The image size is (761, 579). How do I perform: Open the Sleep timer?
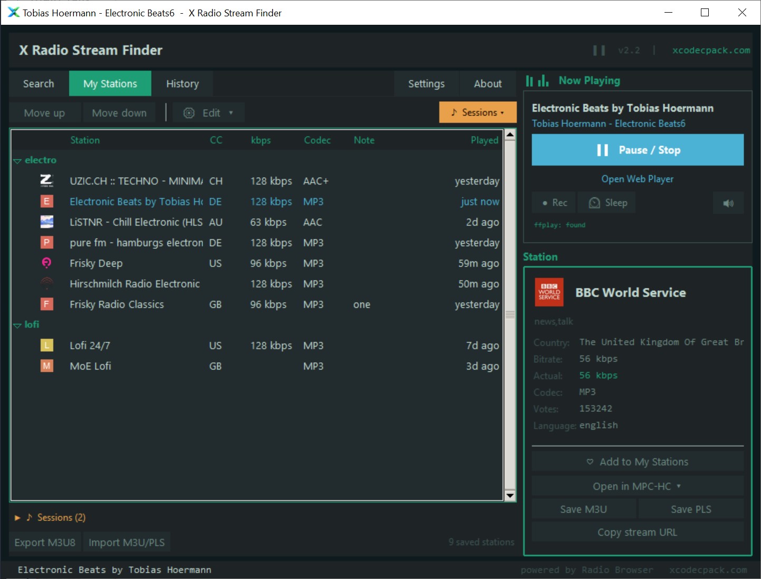(607, 203)
